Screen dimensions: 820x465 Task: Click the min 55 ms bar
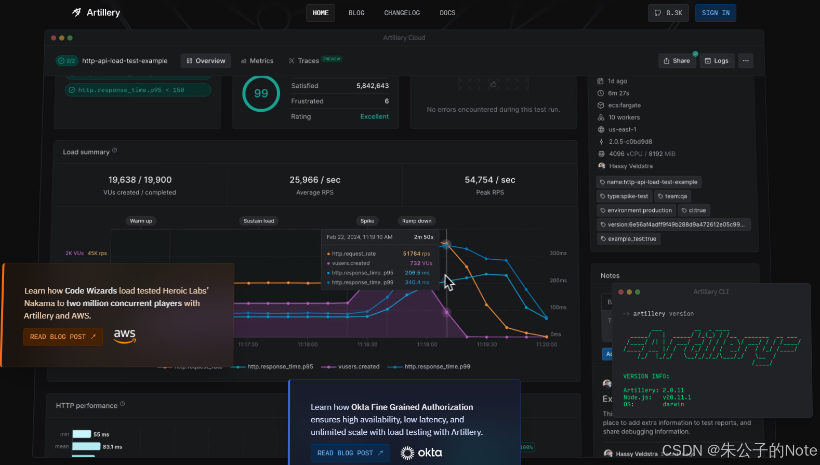point(82,434)
